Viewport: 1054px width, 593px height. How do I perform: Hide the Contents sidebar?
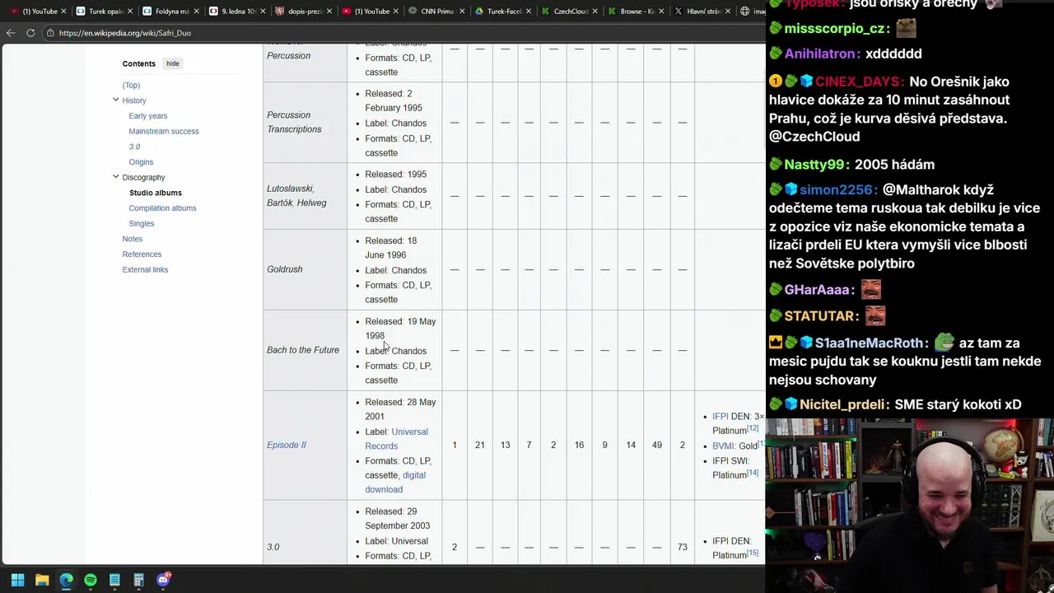pos(172,63)
